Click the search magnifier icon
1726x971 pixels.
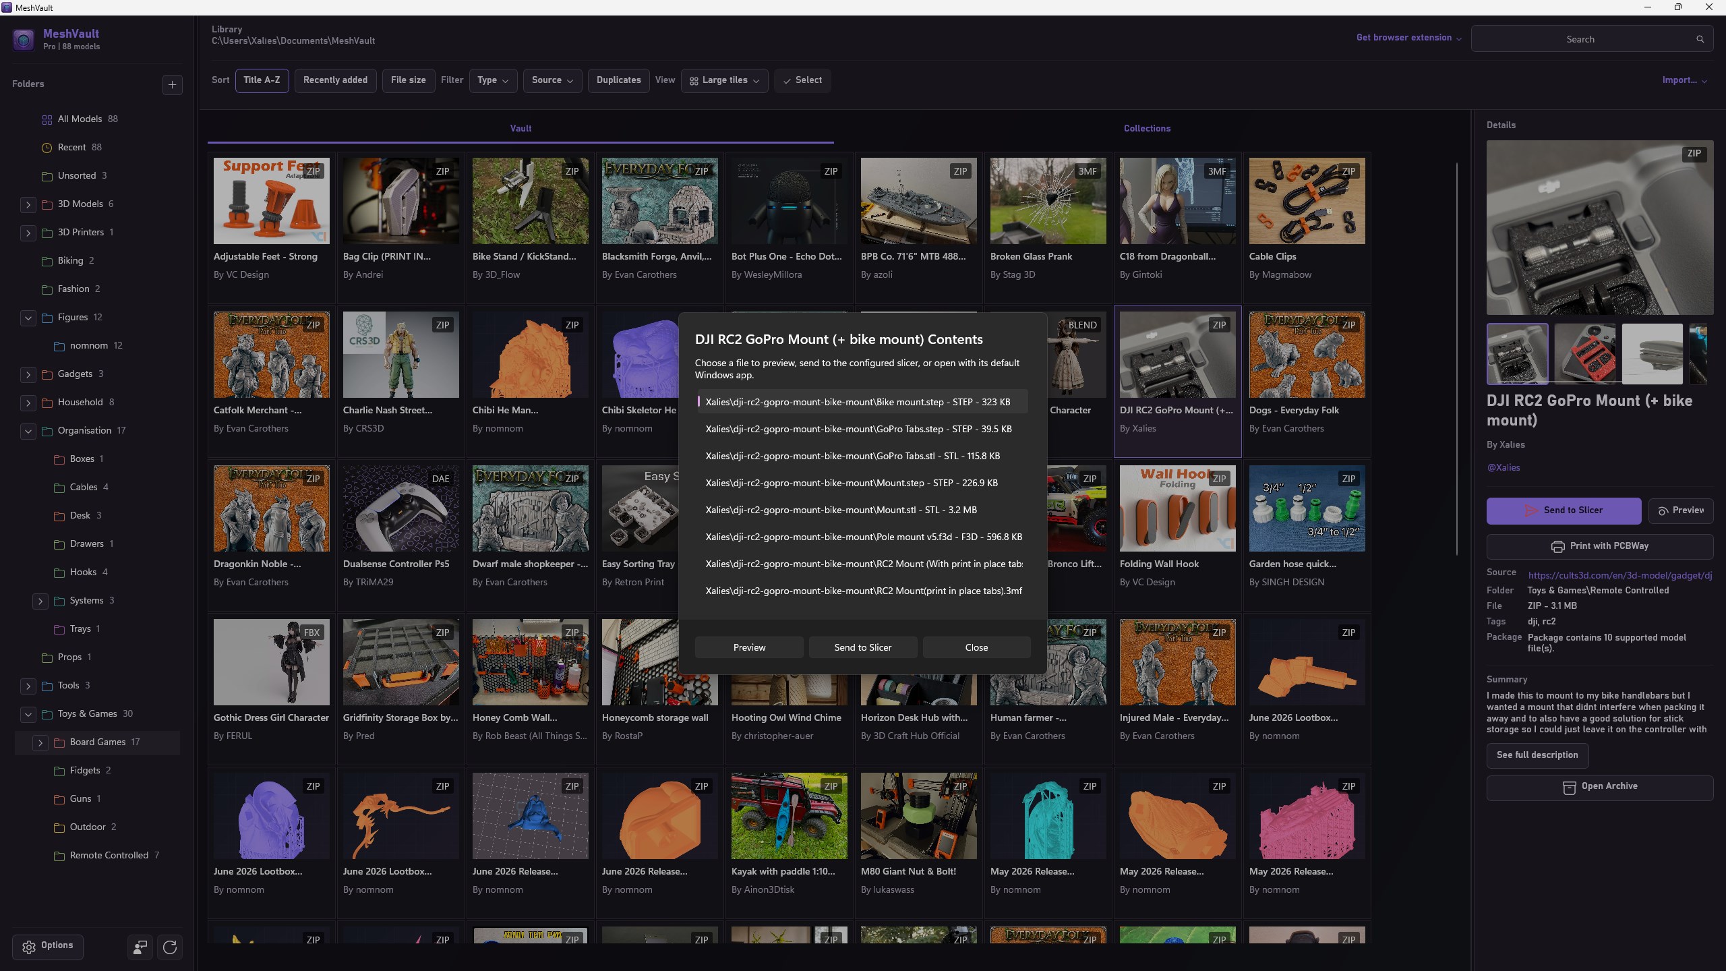pyautogui.click(x=1700, y=39)
